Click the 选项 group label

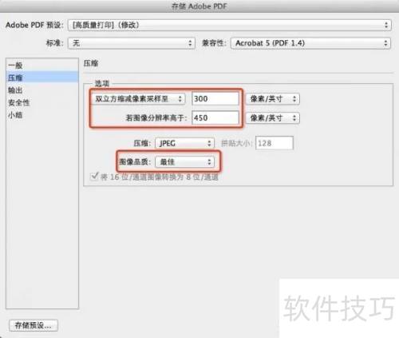click(102, 83)
